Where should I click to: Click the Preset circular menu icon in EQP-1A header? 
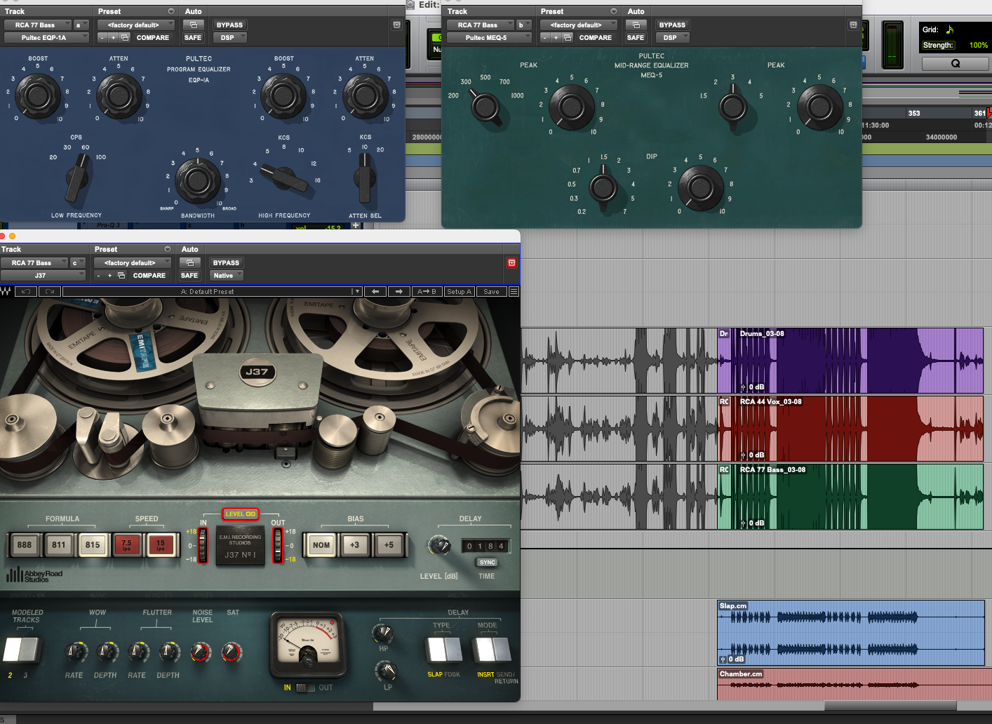coord(171,11)
